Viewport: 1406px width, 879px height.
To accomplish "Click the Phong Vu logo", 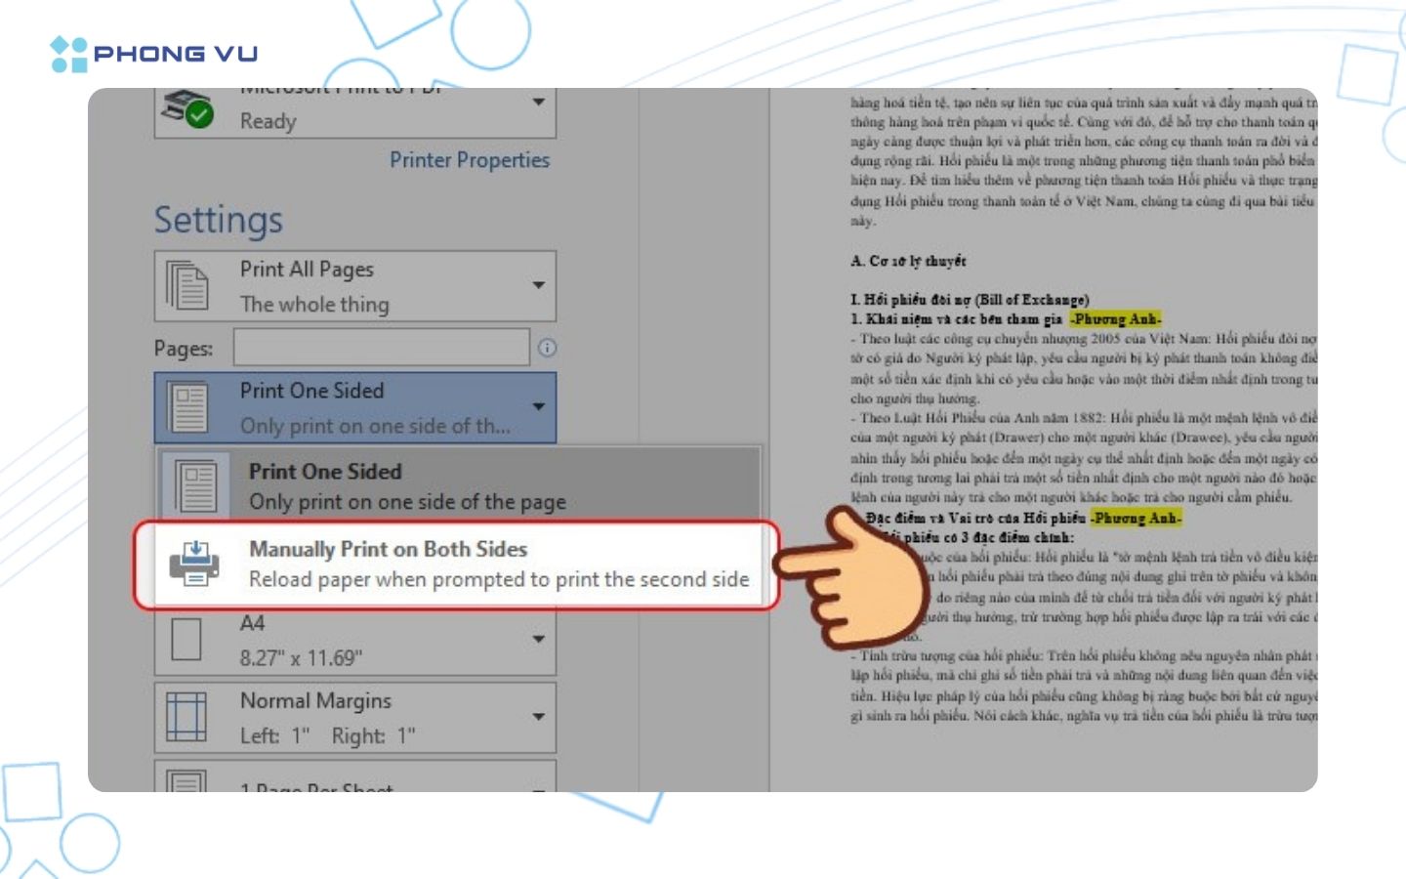I will click(154, 54).
